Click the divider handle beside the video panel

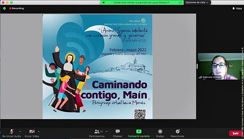tap(197, 66)
